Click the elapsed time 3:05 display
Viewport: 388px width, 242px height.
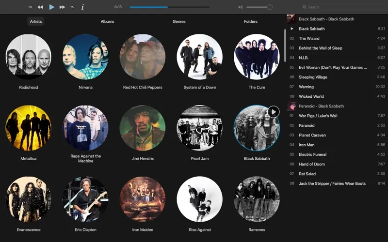pos(118,7)
